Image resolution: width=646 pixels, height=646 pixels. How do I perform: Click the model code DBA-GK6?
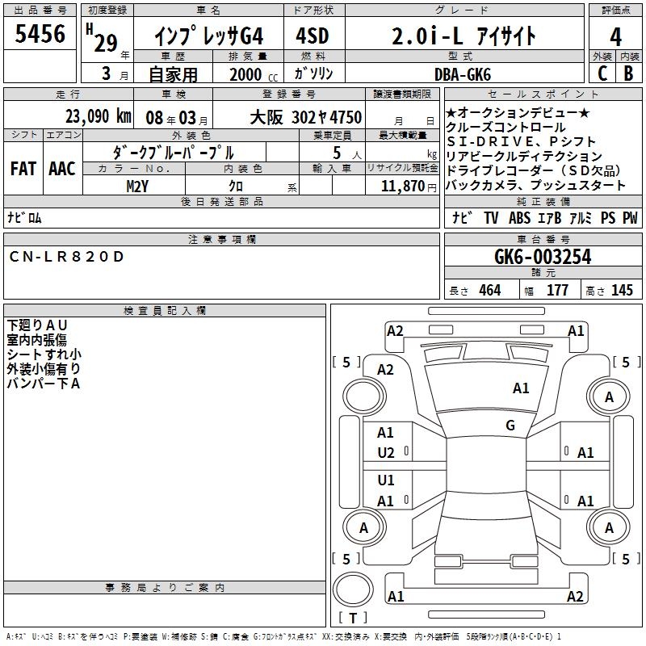[x=463, y=74]
